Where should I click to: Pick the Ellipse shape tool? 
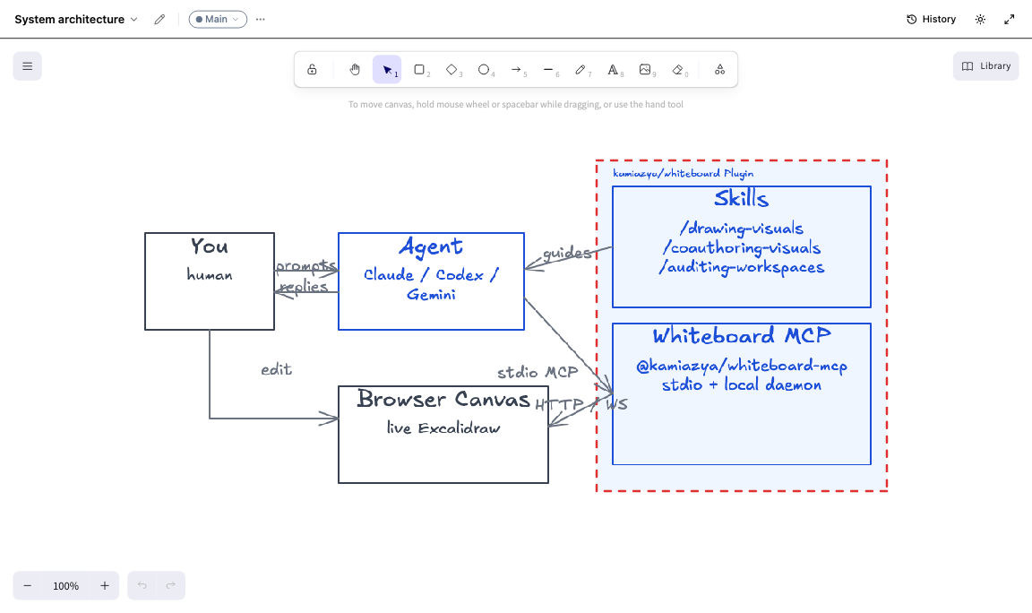click(x=484, y=70)
